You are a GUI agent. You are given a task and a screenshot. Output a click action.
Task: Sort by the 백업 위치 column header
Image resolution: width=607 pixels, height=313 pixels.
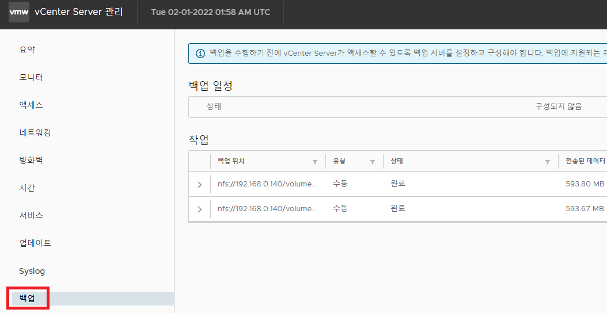(x=231, y=161)
